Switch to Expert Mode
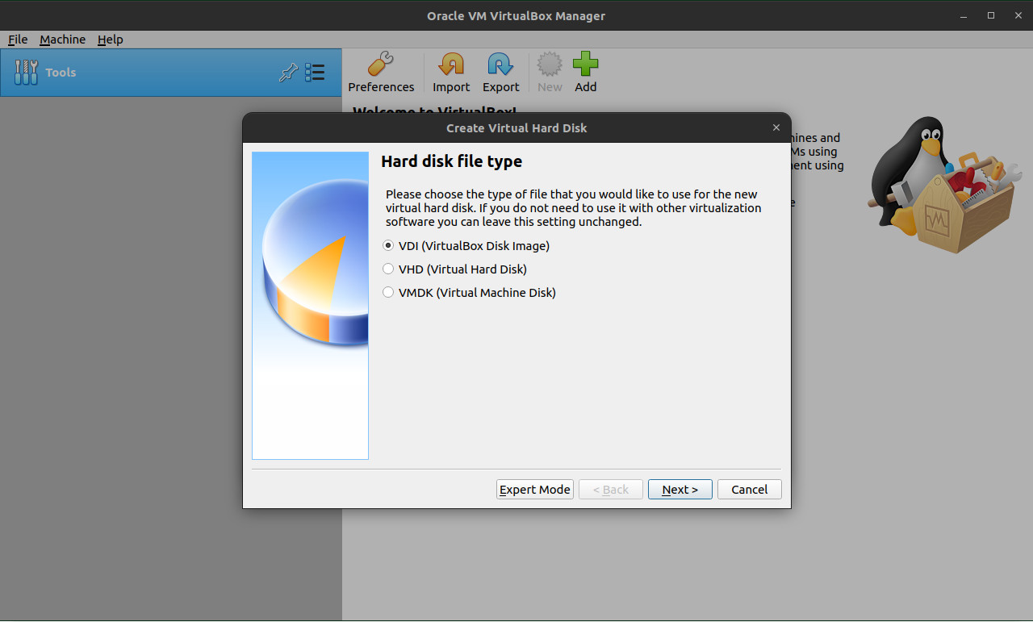 [535, 490]
